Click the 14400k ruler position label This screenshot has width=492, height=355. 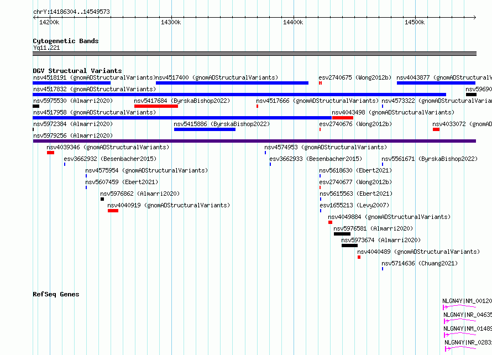pyautogui.click(x=293, y=22)
